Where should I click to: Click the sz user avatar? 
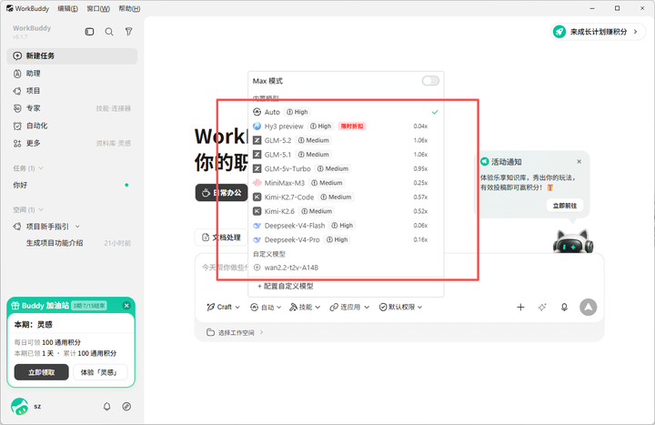coord(20,406)
